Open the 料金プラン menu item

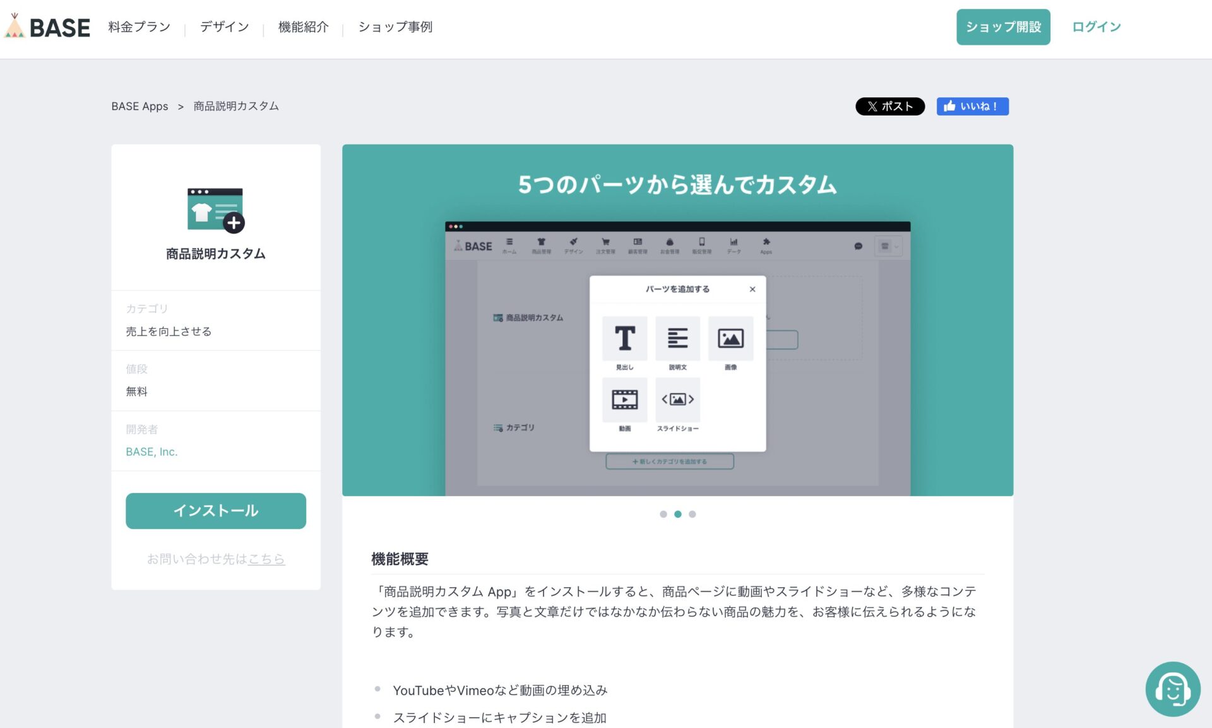tap(139, 27)
